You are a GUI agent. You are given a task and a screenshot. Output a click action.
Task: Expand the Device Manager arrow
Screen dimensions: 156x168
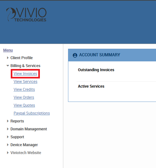8,145
